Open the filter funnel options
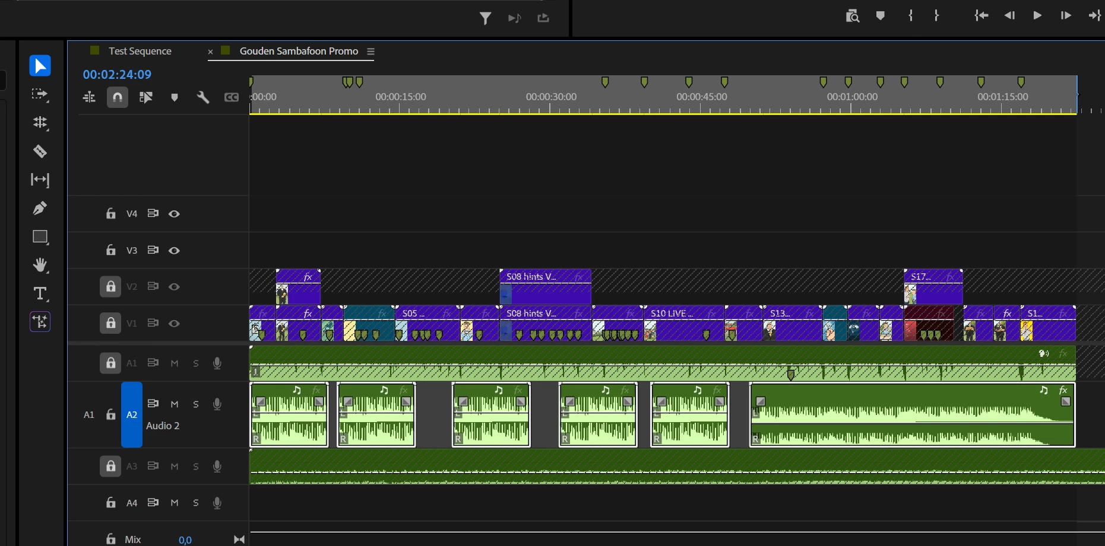The width and height of the screenshot is (1105, 546). (485, 18)
